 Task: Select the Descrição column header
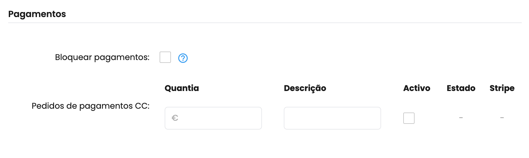point(305,88)
